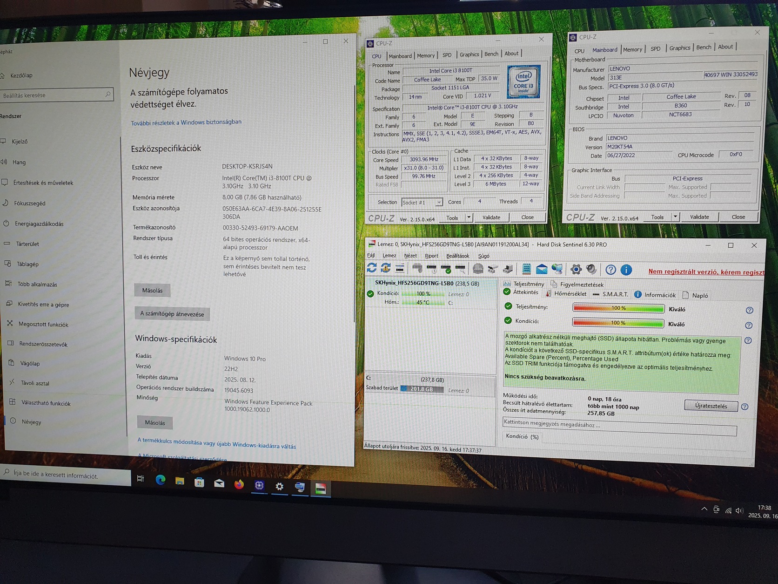Show hidden system tray icons

[704, 509]
